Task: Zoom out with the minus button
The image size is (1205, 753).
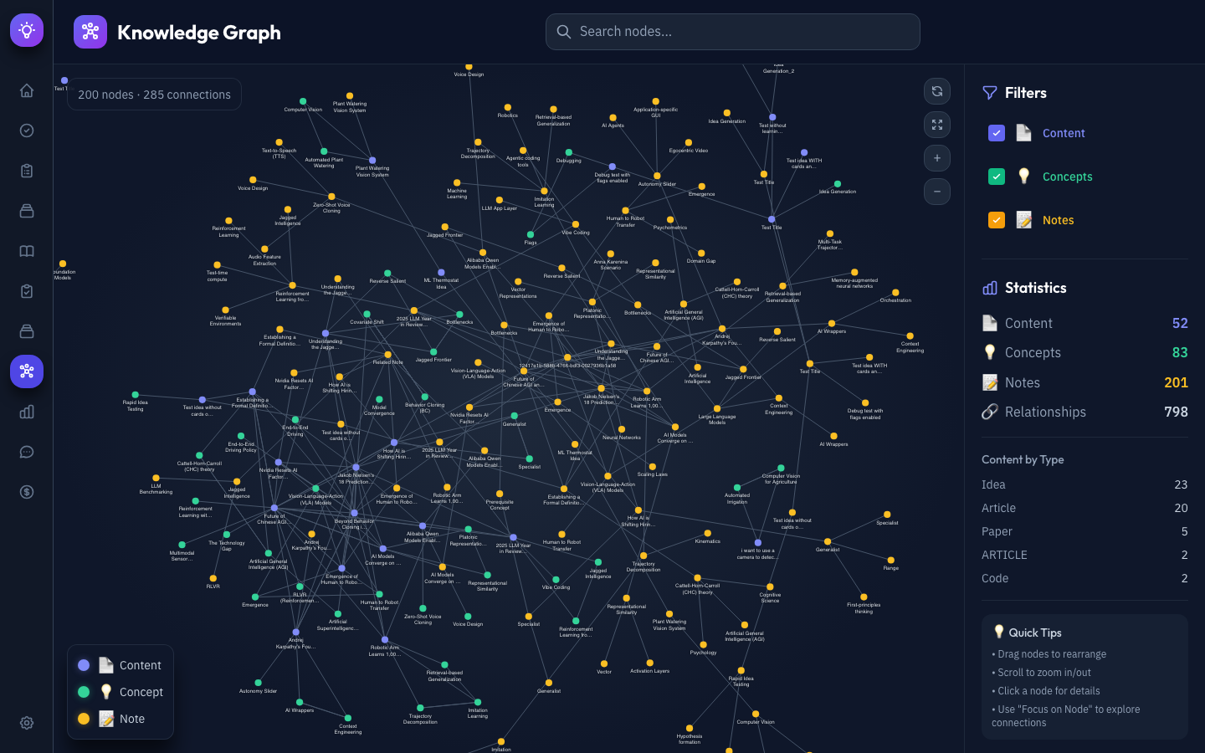Action: pos(937,192)
